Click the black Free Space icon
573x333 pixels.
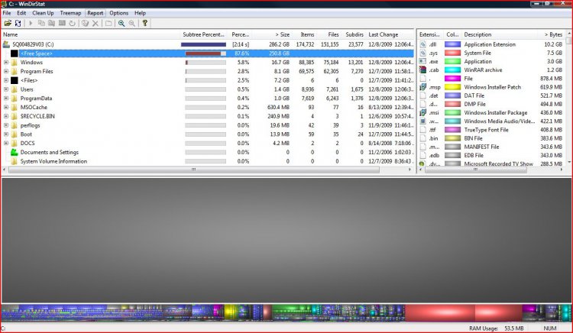[x=15, y=53]
